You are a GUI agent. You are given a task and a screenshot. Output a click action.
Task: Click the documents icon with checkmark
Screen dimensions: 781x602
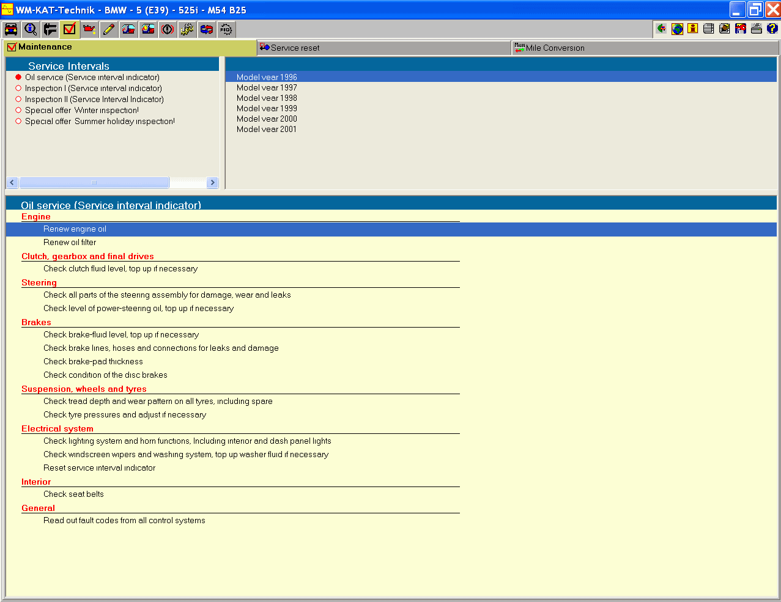725,28
